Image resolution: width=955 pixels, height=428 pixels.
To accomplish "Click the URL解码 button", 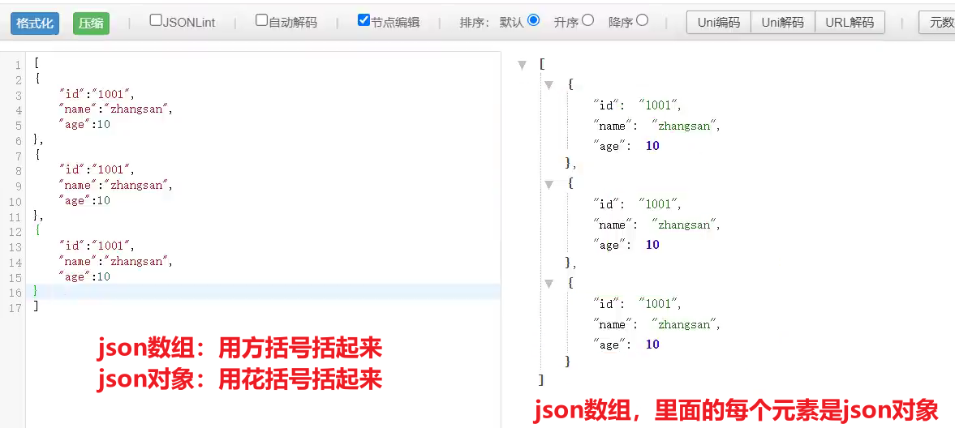I will [x=850, y=23].
